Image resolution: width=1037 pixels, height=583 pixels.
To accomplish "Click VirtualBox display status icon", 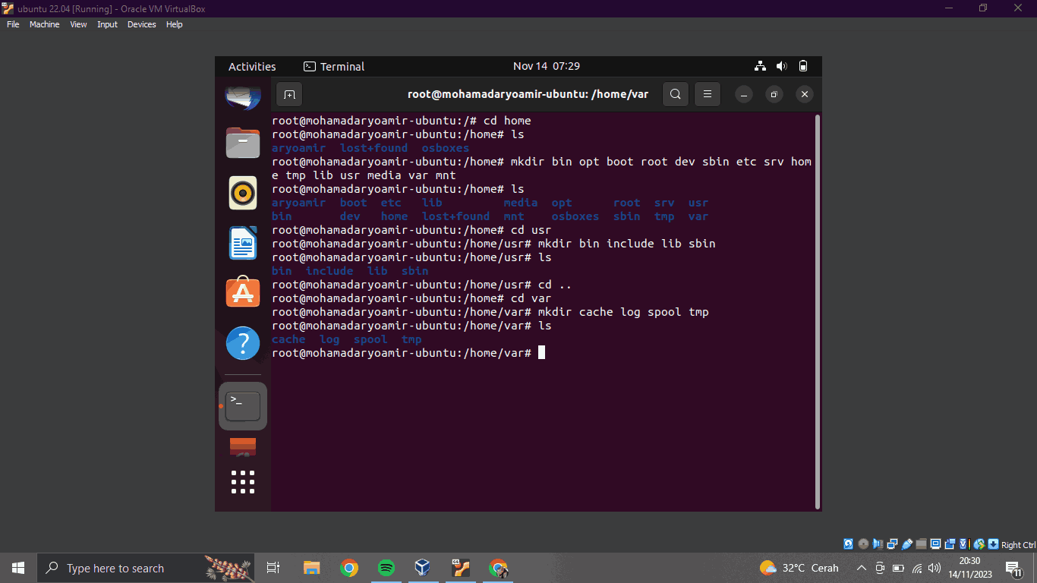I will 936,544.
